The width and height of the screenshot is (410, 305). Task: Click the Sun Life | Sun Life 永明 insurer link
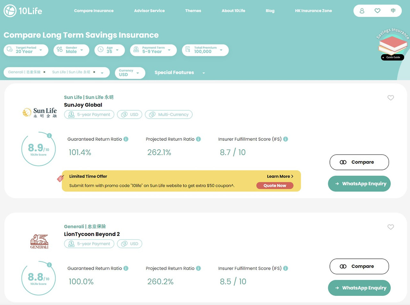point(89,97)
